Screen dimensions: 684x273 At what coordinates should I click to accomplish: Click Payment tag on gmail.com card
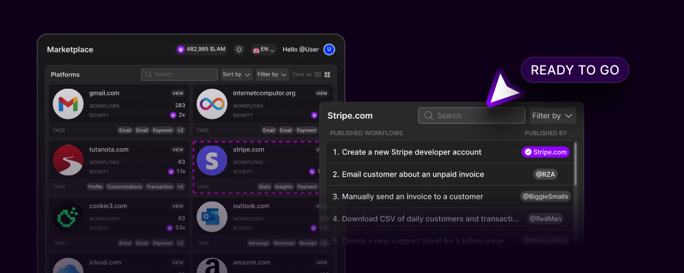163,130
